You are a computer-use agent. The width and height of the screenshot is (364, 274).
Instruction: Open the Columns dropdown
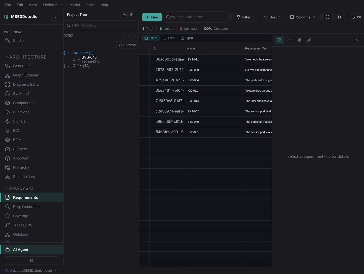[x=303, y=17]
